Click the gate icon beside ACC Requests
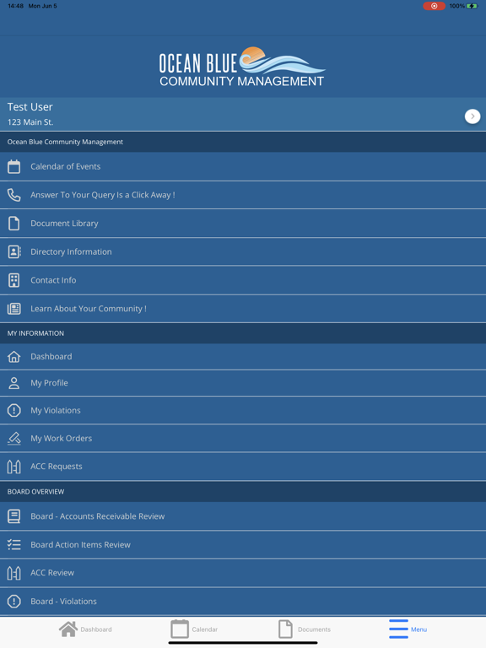Image resolution: width=486 pixels, height=648 pixels. click(14, 467)
